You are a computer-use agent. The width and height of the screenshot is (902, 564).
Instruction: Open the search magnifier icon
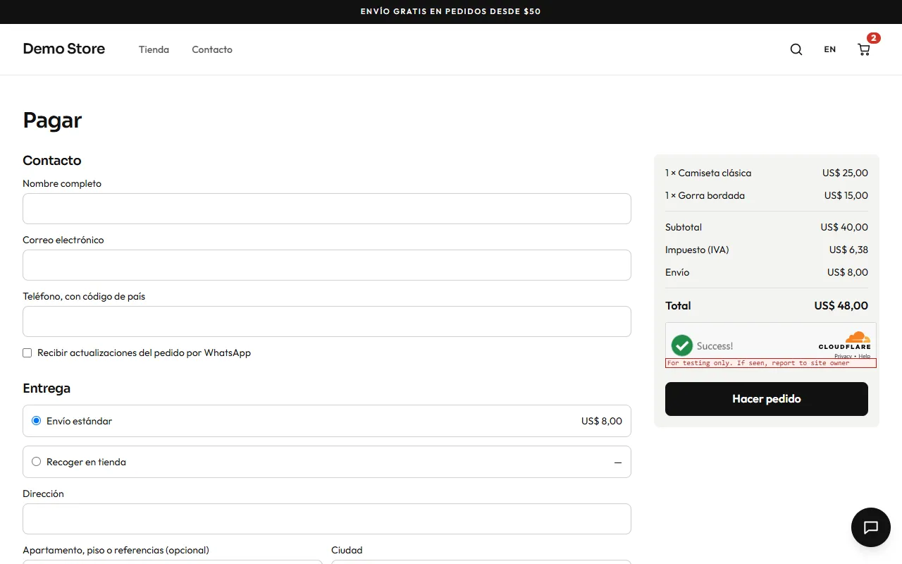[x=796, y=49]
